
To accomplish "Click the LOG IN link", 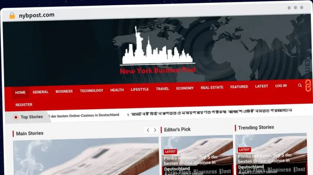I will (x=281, y=86).
